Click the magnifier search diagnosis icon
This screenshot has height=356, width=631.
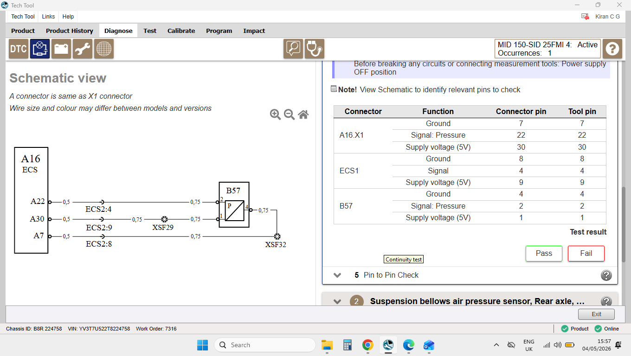293,49
